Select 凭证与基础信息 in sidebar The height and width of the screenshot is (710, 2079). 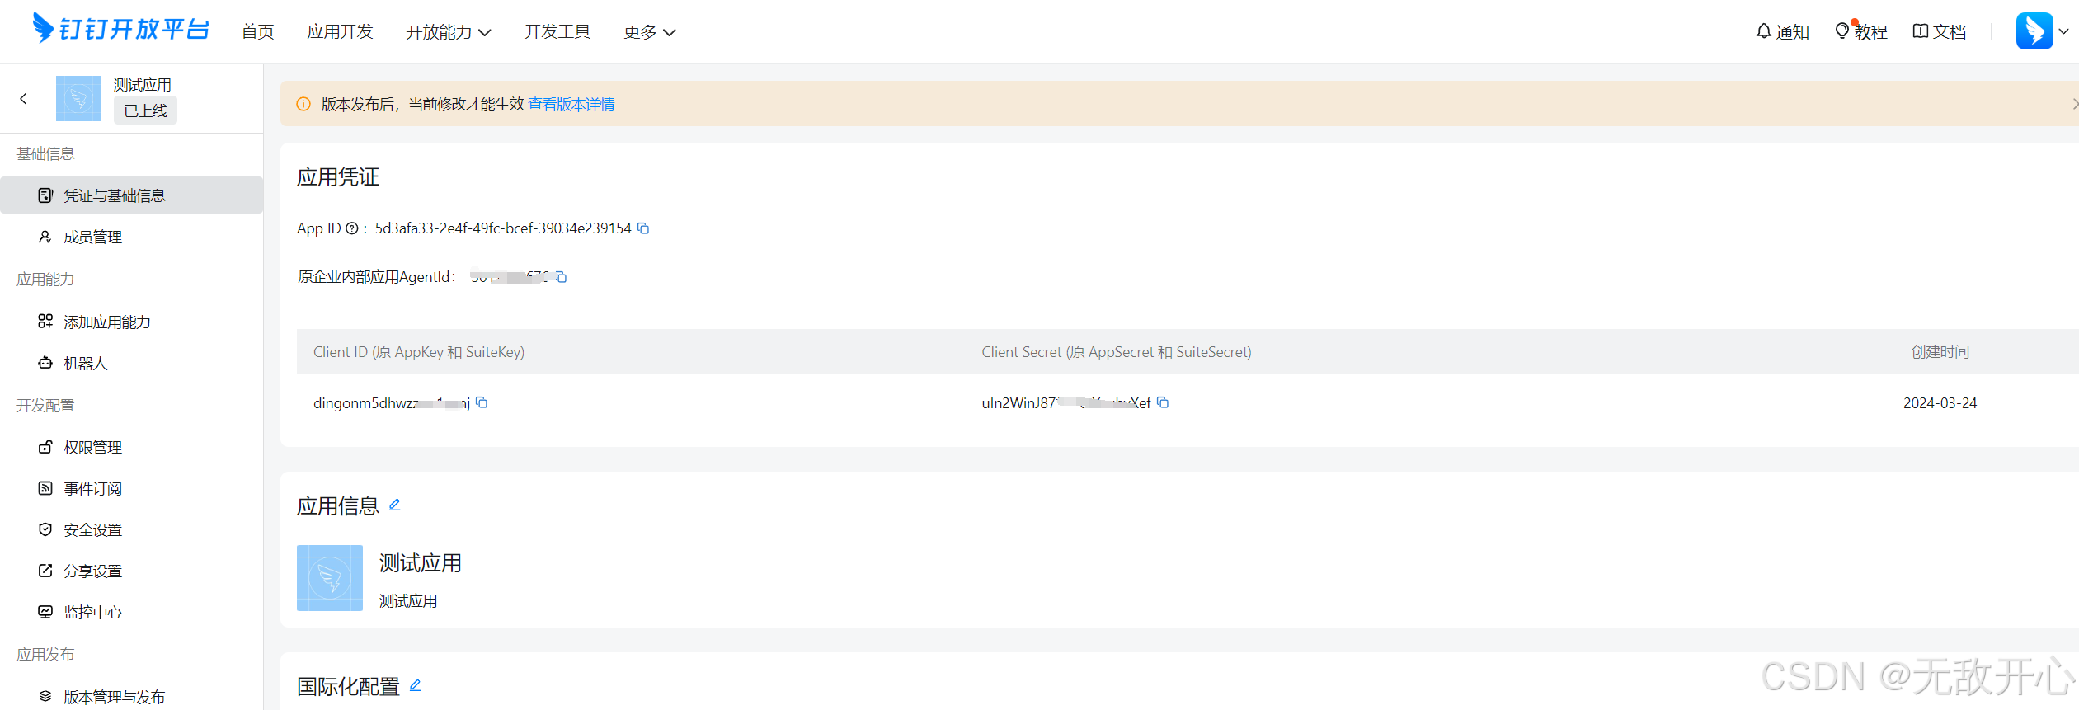(x=132, y=195)
